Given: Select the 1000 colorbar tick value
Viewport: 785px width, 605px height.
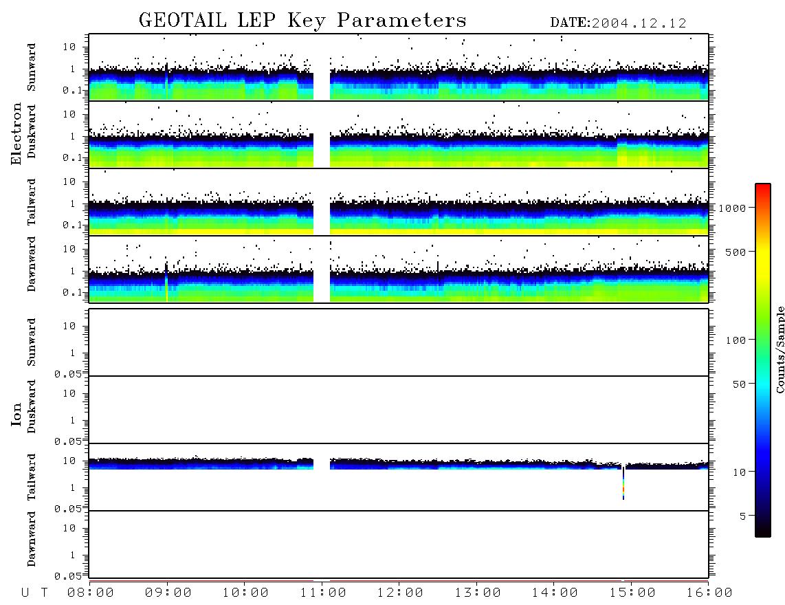Looking at the screenshot, I should pyautogui.click(x=732, y=208).
